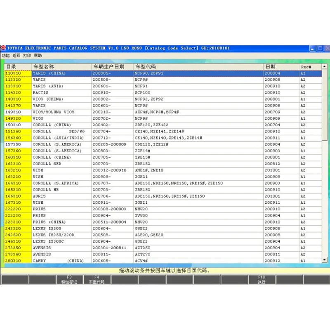Click the F3 特性标记 function button
This screenshot has height=330, width=330.
click(x=69, y=280)
